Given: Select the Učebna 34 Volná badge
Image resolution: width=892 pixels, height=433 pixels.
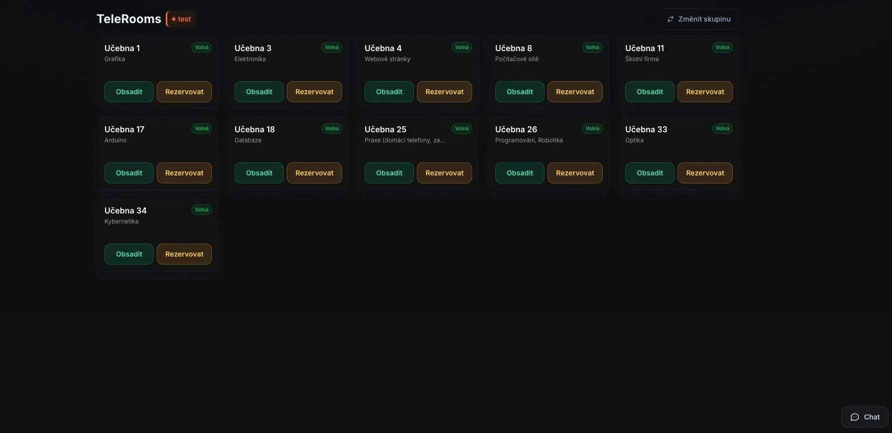Looking at the screenshot, I should point(201,210).
